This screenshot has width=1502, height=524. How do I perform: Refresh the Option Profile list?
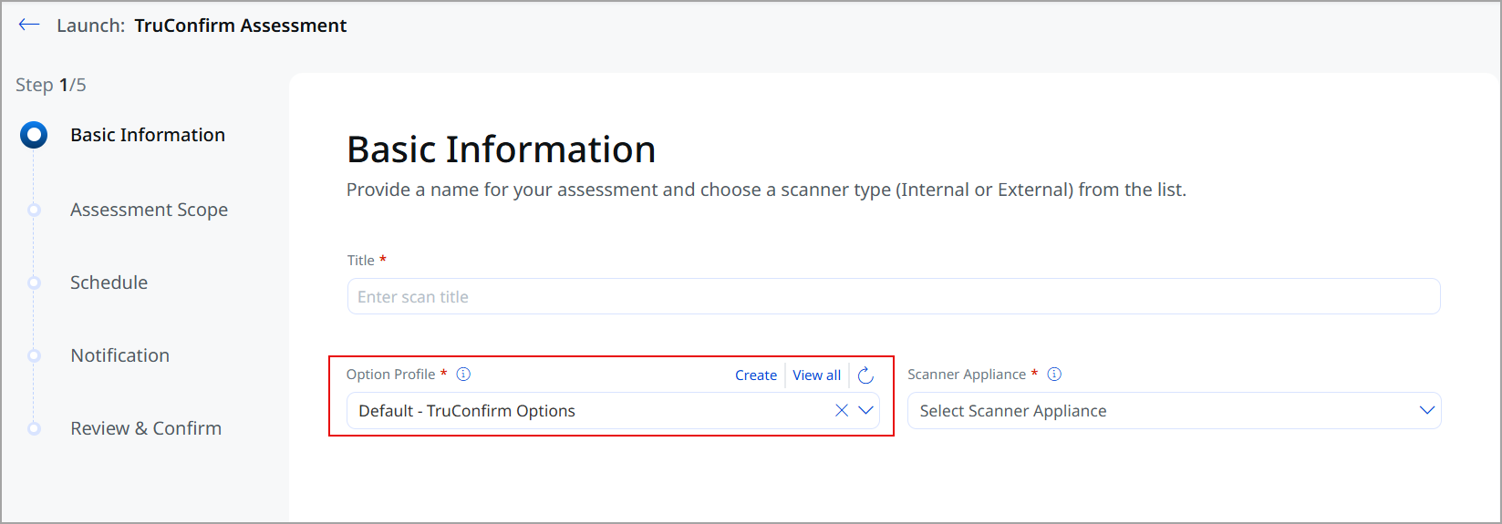point(865,375)
